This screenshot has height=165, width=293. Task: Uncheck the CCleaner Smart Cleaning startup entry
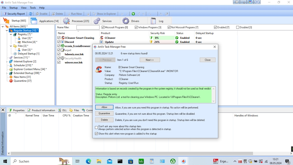[59, 38]
